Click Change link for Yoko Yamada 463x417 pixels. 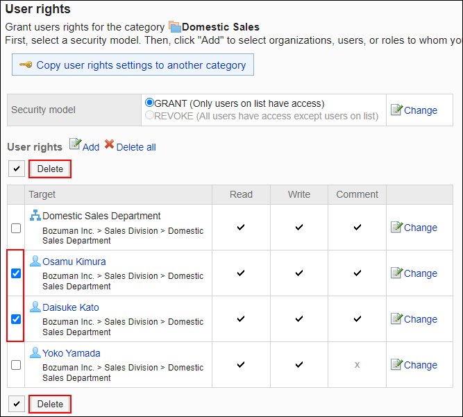tap(421, 365)
